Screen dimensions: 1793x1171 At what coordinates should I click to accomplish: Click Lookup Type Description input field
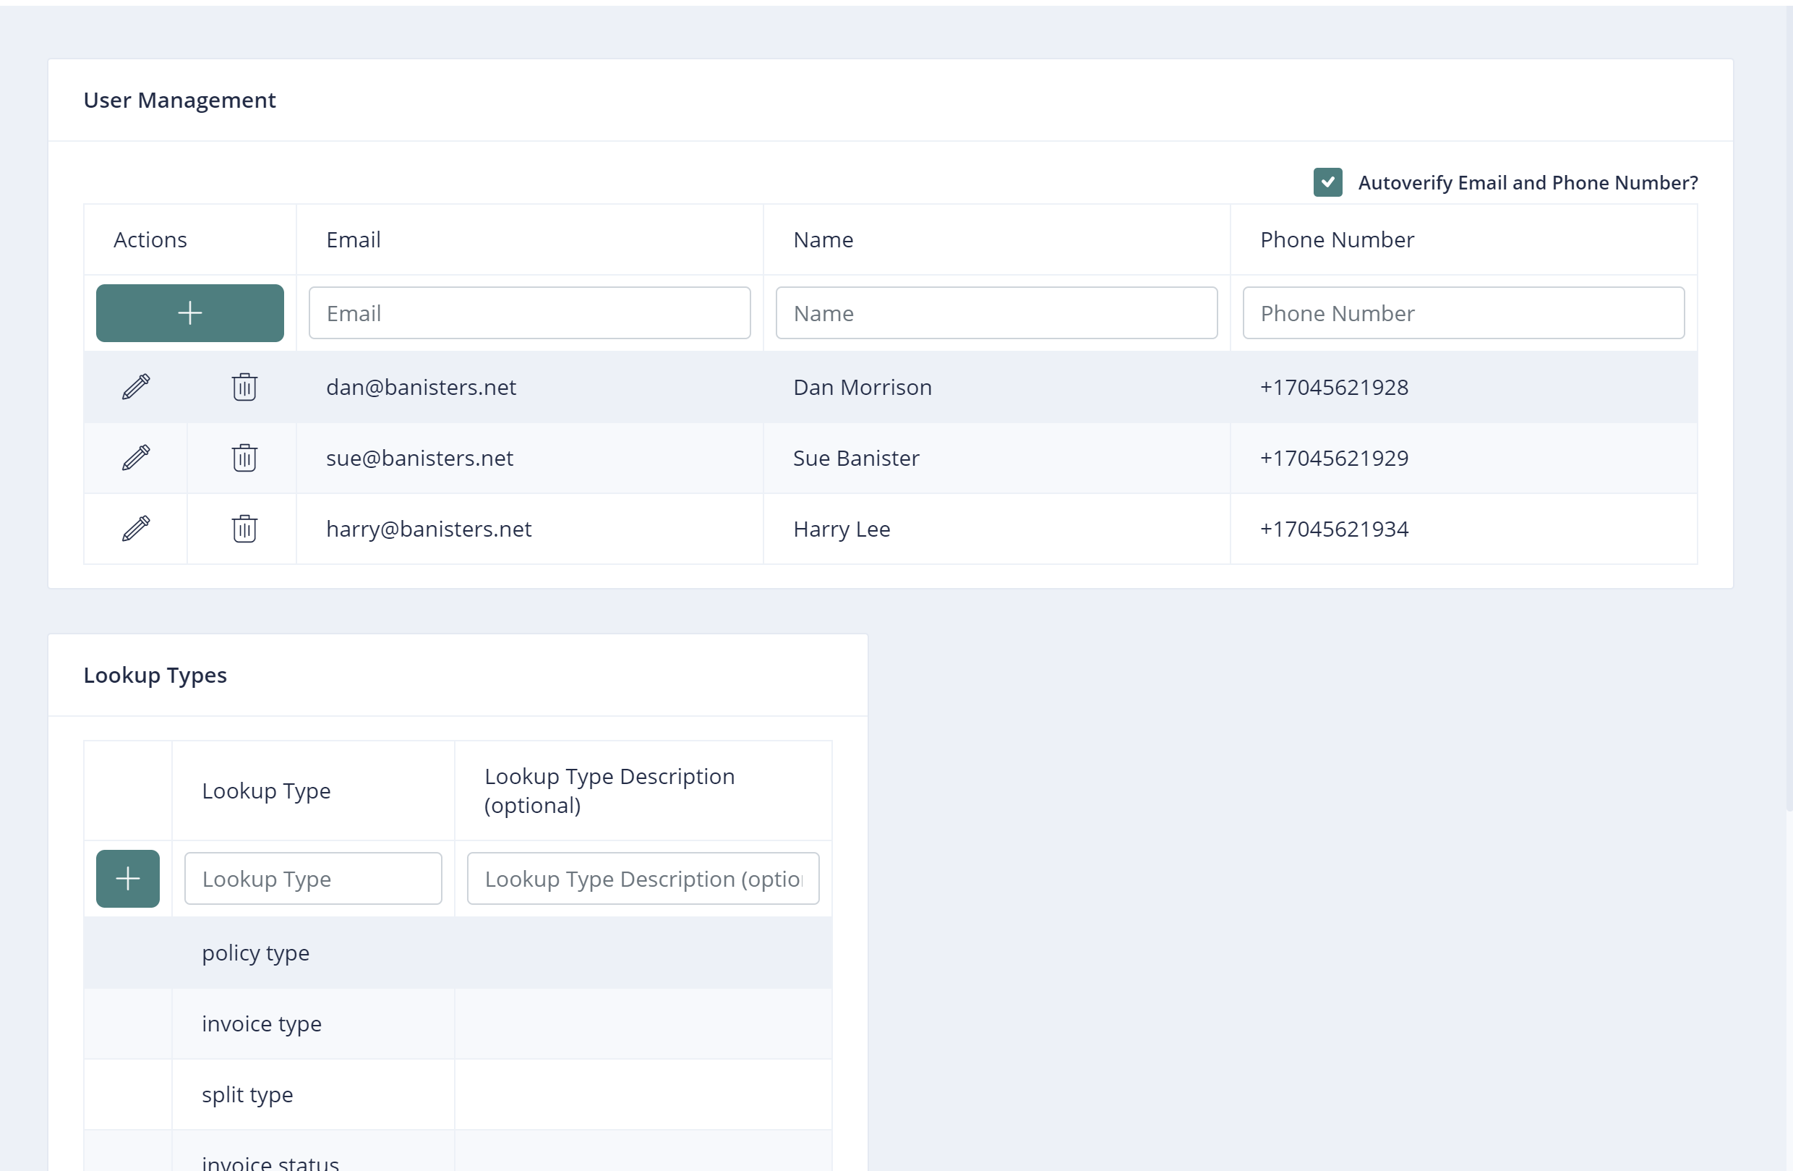pyautogui.click(x=643, y=879)
